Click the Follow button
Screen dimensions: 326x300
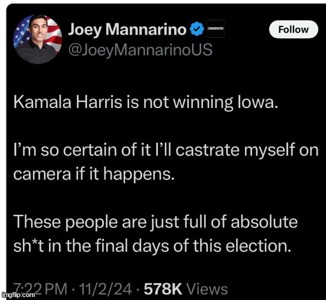point(294,29)
